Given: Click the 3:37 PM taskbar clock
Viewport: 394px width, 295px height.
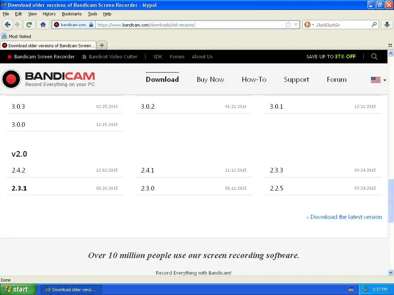Looking at the screenshot, I should click(x=380, y=289).
